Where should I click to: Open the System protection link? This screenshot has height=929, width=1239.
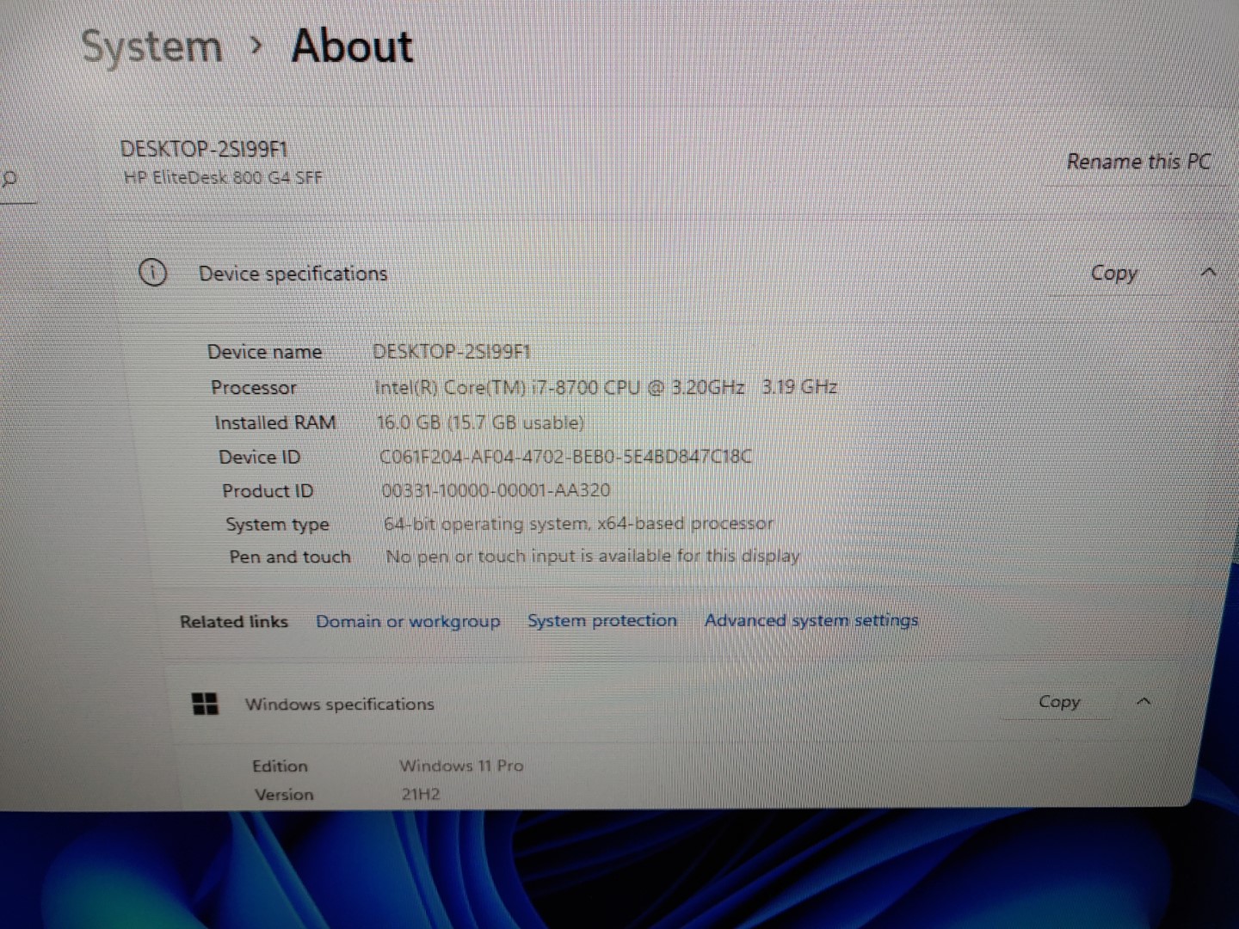tap(602, 620)
